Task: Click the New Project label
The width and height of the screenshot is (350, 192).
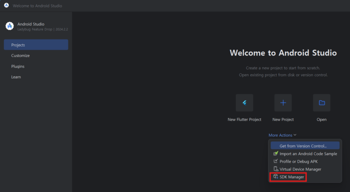Action: pos(283,120)
